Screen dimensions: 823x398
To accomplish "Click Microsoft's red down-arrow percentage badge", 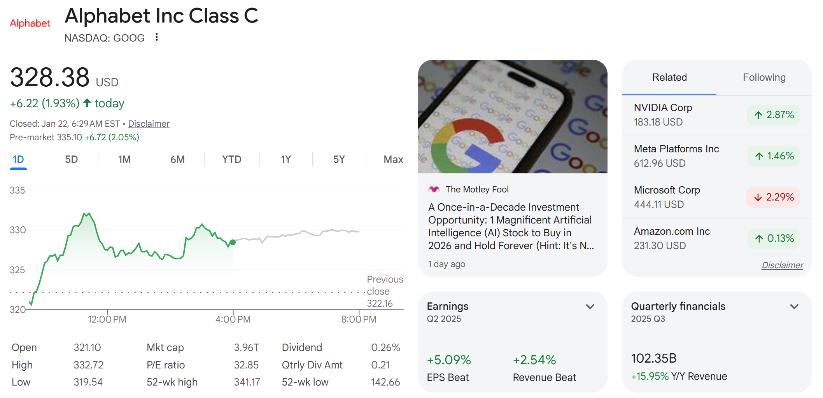I will (773, 197).
